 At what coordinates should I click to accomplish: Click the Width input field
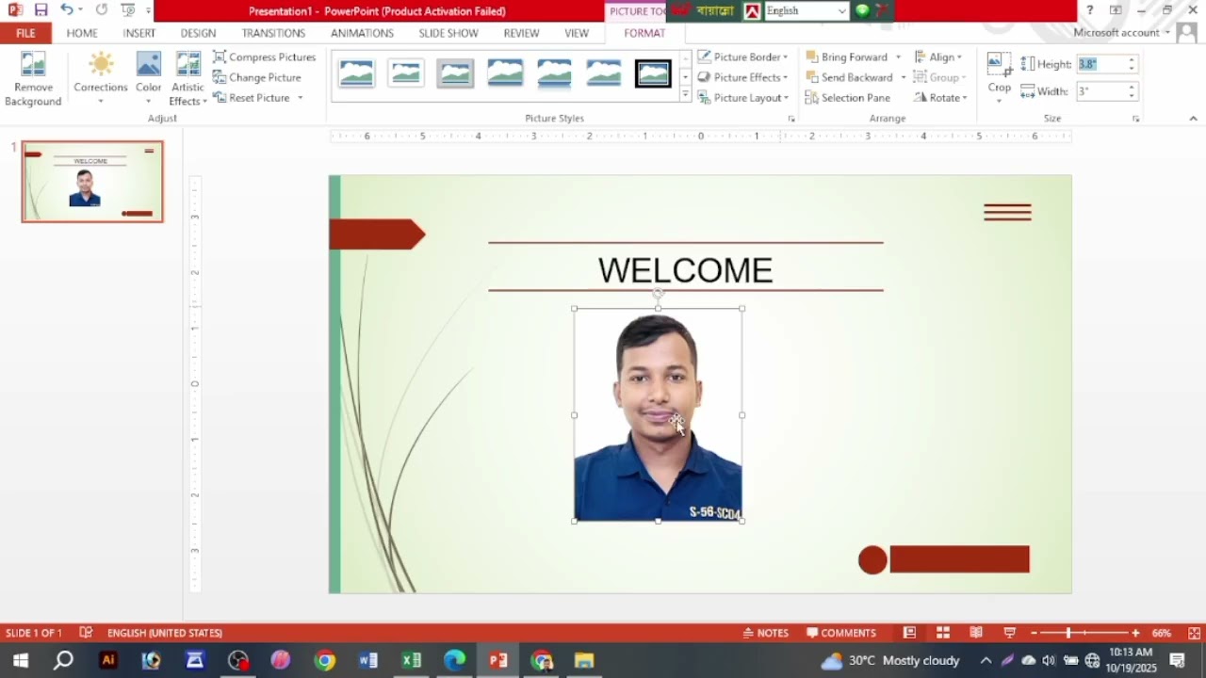click(x=1100, y=91)
